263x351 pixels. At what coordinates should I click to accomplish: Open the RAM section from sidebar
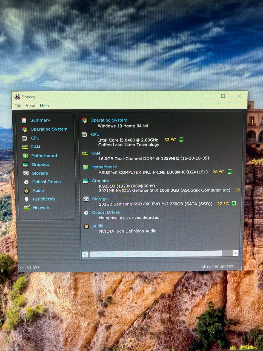(36, 147)
